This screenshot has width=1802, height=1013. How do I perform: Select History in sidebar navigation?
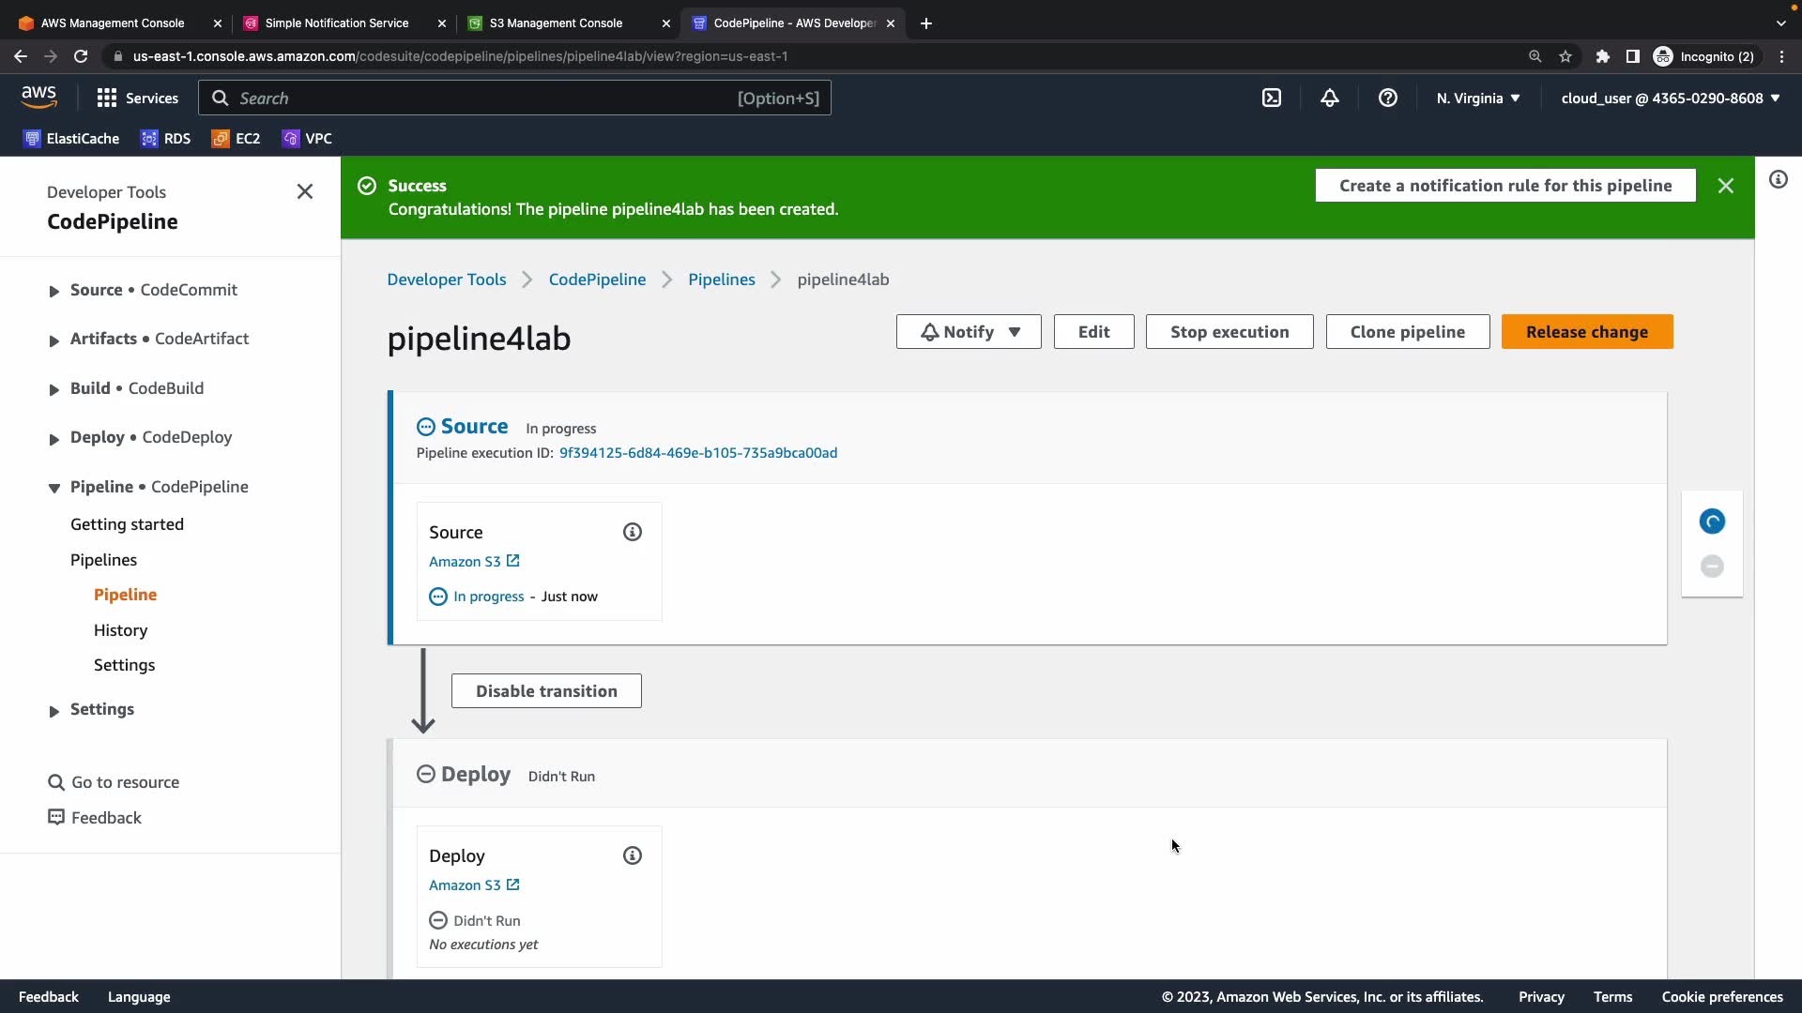[120, 629]
